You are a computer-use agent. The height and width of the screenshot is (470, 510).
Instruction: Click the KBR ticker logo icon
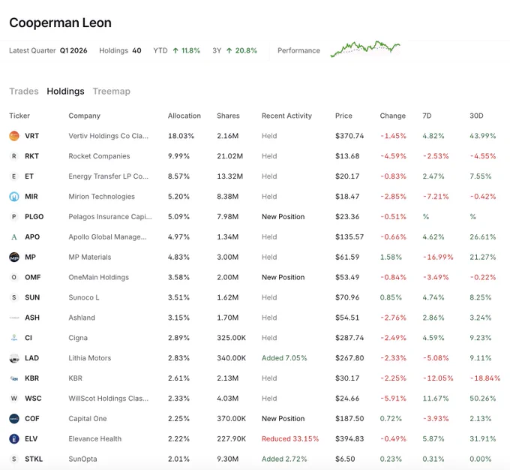pyautogui.click(x=14, y=378)
